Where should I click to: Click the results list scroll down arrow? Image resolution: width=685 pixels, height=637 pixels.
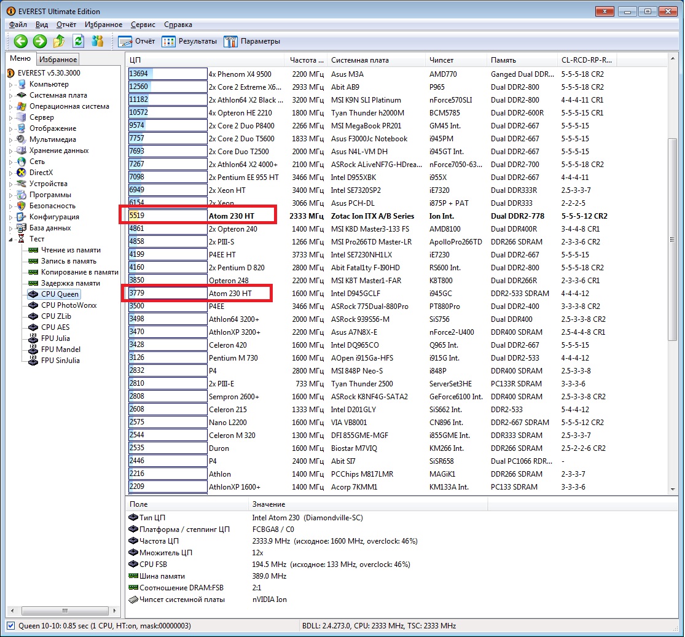tap(672, 490)
